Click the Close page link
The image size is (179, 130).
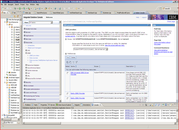pyautogui.click(x=171, y=21)
